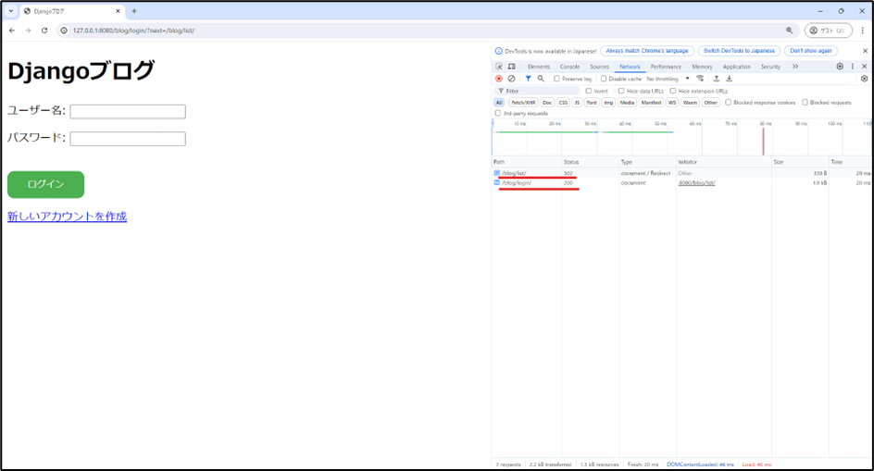Viewport: 874px width, 471px height.
Task: Open network search magnifier icon
Action: click(540, 79)
